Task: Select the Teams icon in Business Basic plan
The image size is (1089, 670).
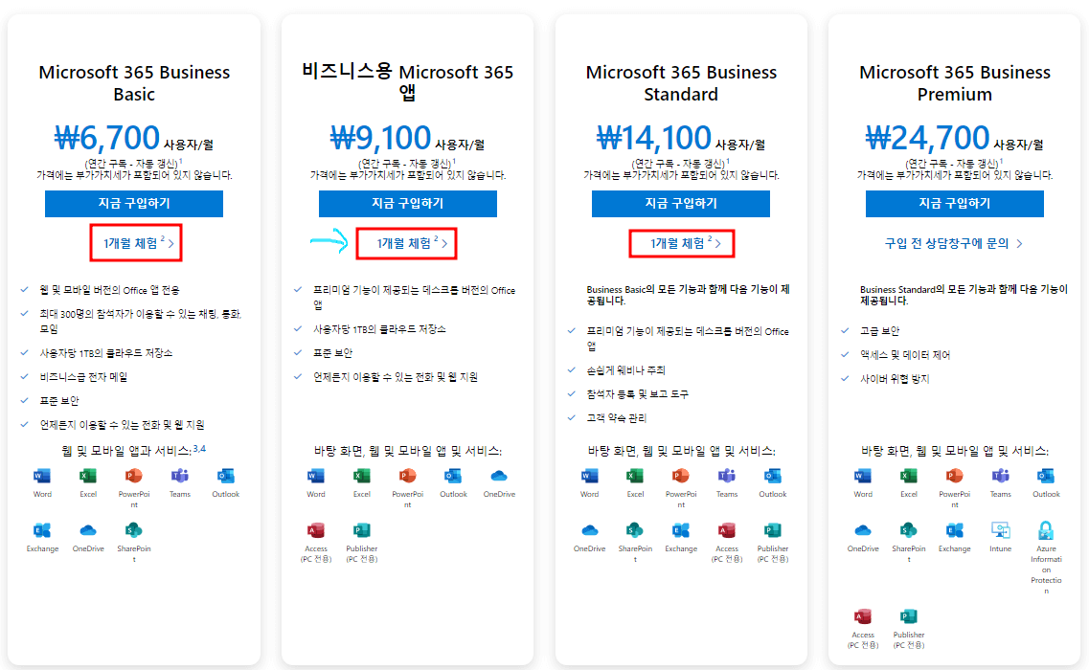Action: [180, 477]
